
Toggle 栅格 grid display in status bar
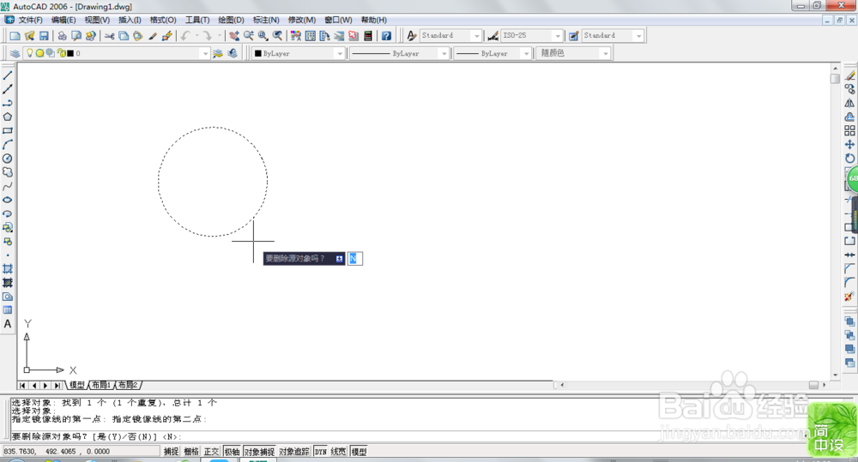pos(191,452)
